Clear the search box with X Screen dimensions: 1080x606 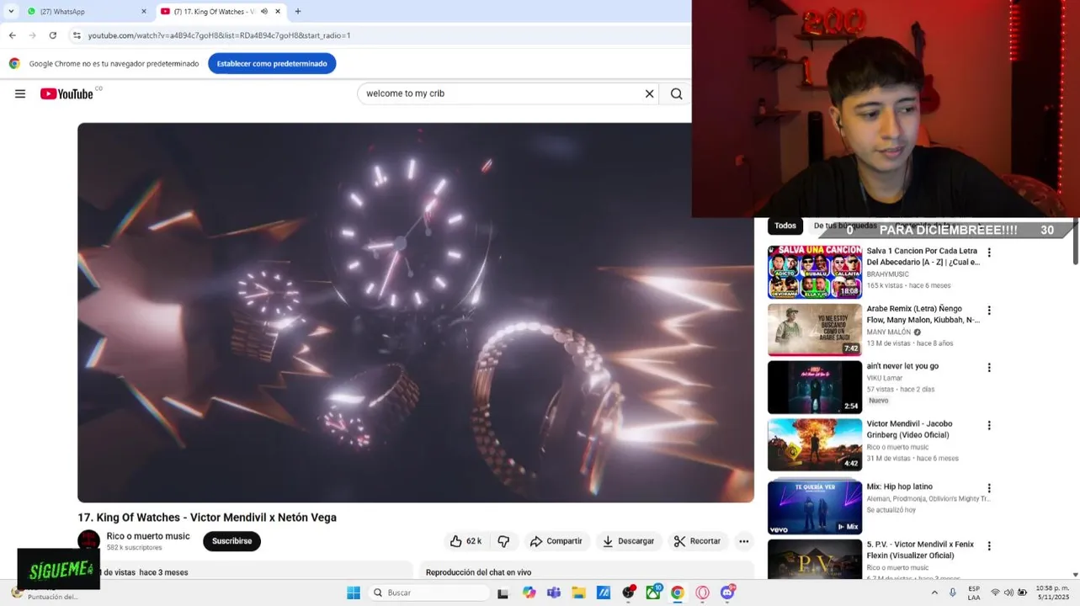649,93
